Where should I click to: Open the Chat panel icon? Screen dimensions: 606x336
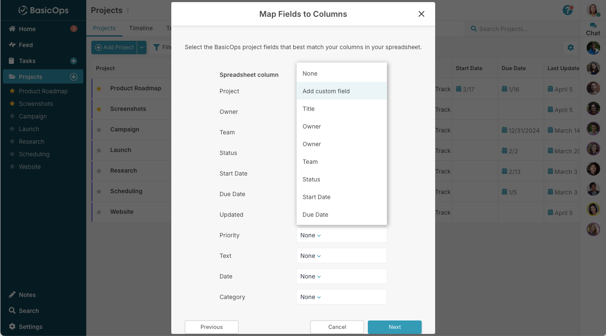(x=593, y=29)
